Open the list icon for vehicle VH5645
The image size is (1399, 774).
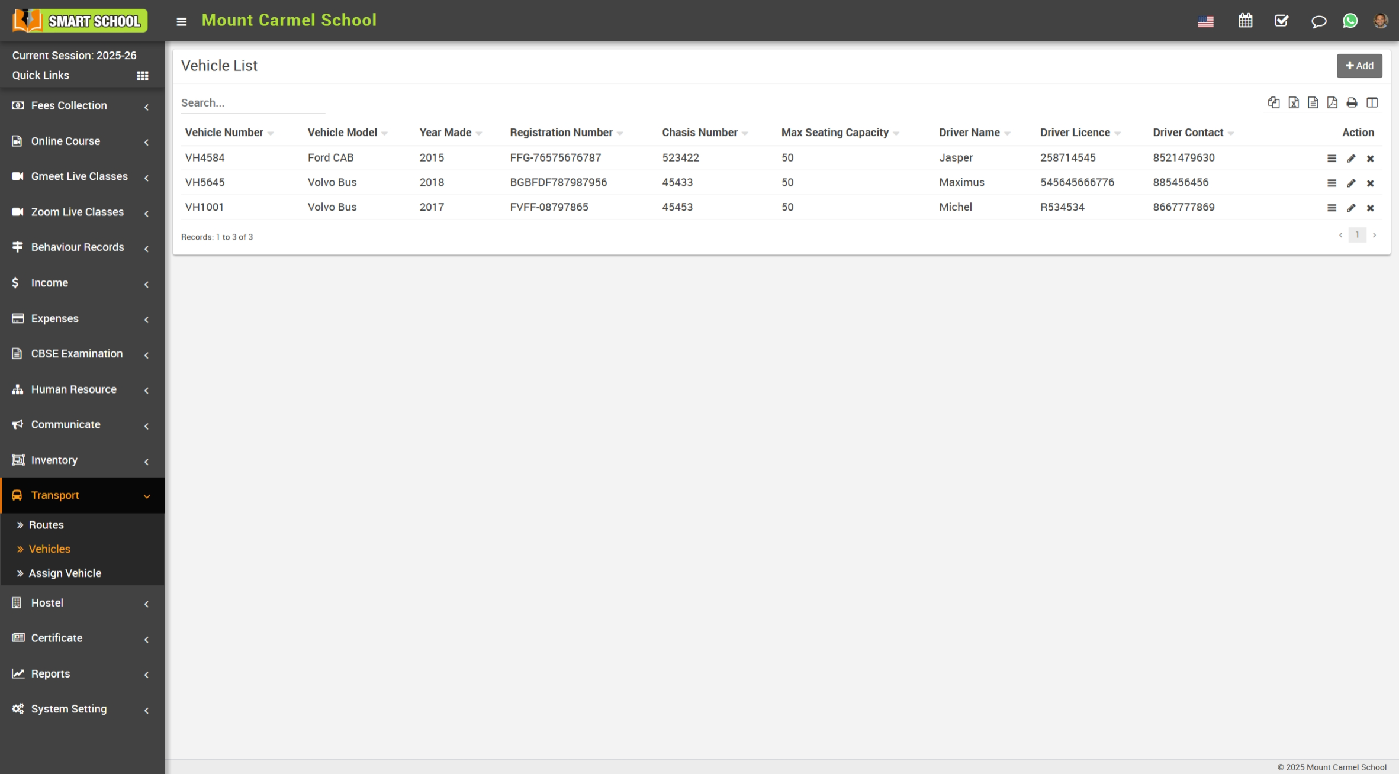1332,183
